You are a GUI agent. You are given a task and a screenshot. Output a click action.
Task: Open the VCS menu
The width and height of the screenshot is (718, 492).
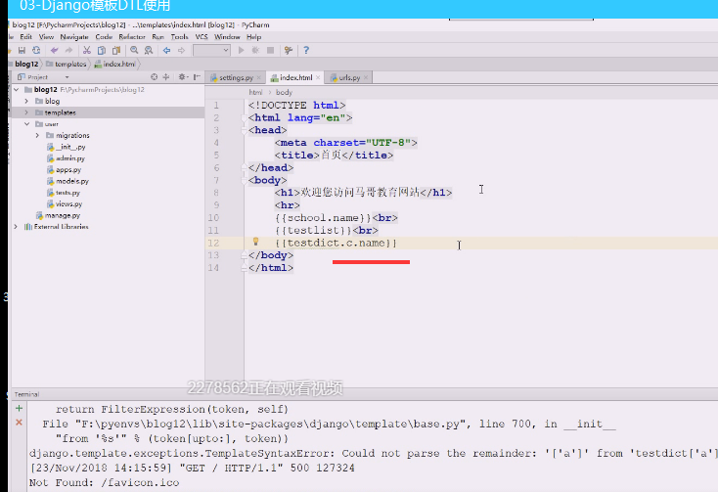[x=202, y=37]
